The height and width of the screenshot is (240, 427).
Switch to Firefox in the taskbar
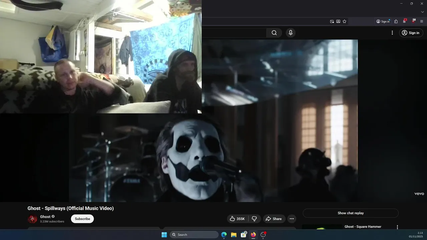coord(253,235)
